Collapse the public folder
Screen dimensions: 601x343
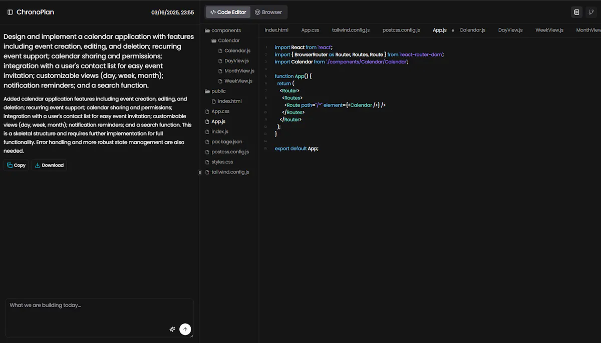click(215, 91)
